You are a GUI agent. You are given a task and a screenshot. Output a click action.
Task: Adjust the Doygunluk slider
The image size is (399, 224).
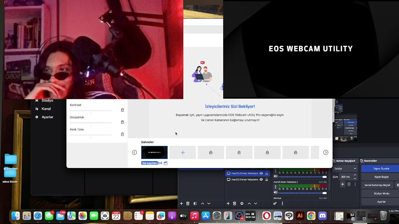tap(91, 122)
